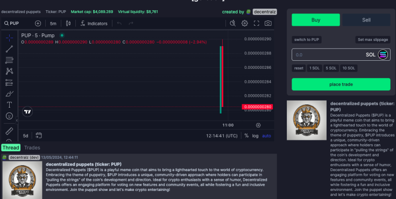
Task: Open chart settings gear
Action: pos(244,23)
